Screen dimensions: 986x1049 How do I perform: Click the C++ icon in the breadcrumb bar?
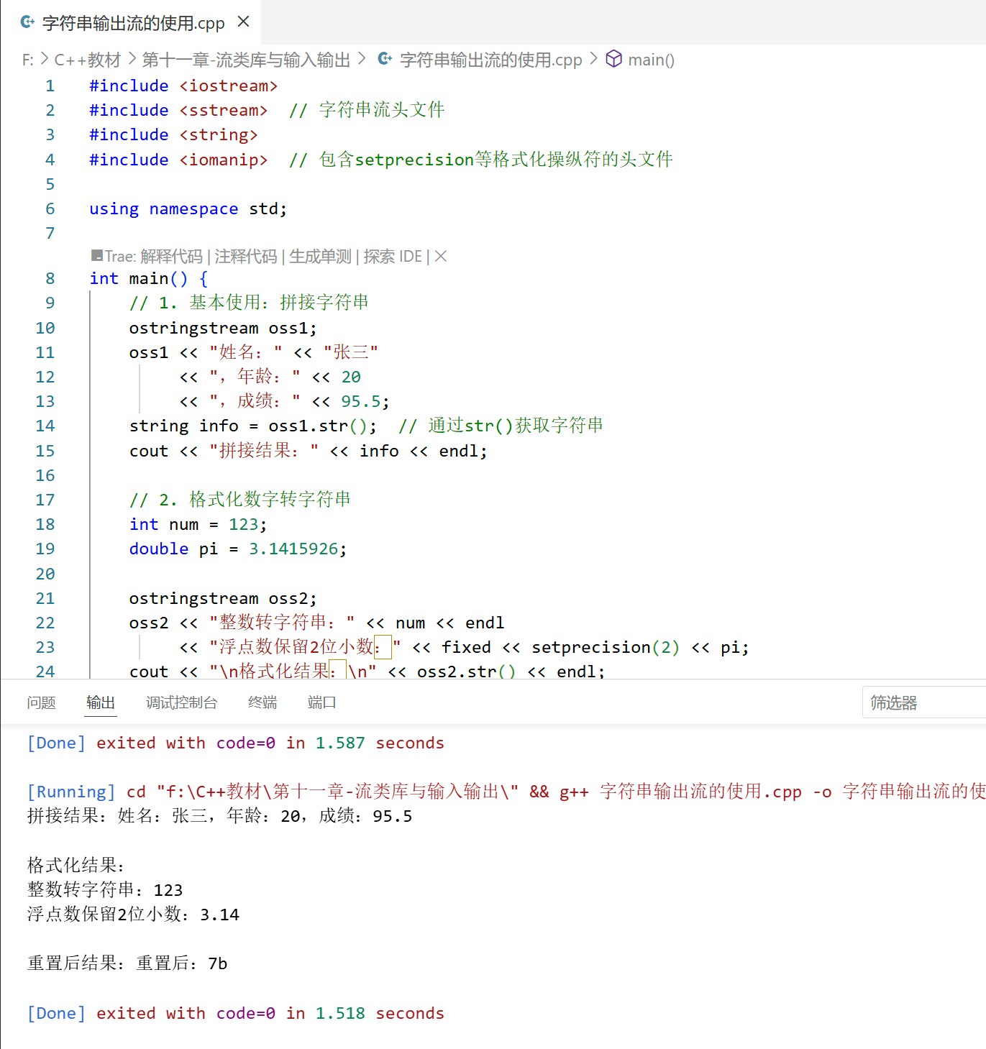[385, 59]
